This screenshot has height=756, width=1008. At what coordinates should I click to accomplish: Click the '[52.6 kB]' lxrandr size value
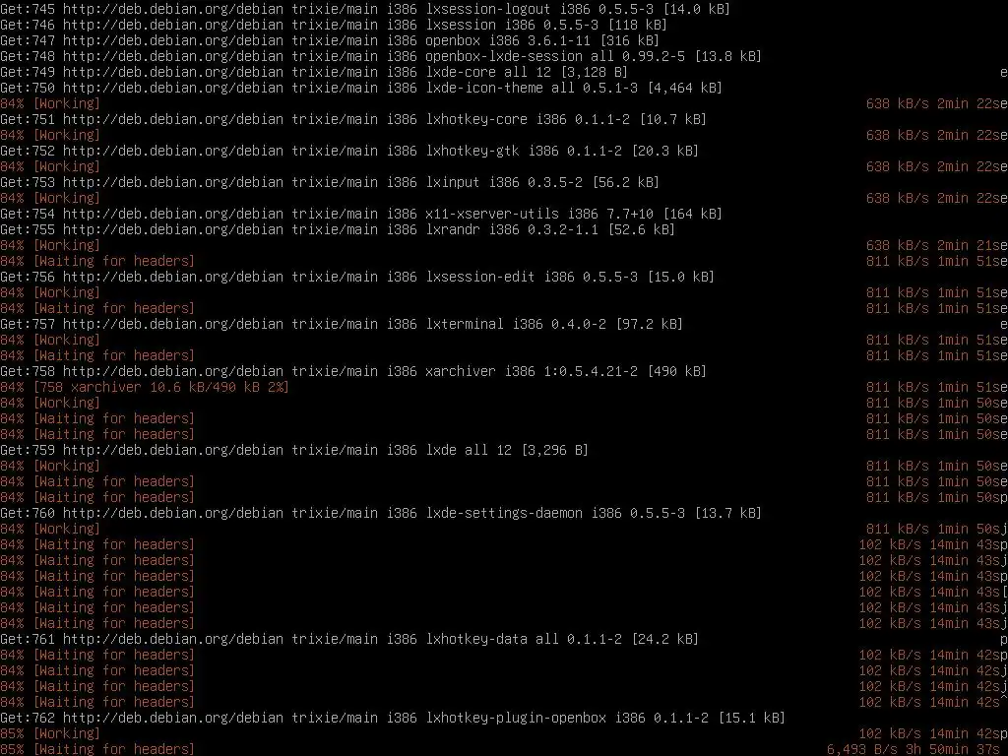641,229
